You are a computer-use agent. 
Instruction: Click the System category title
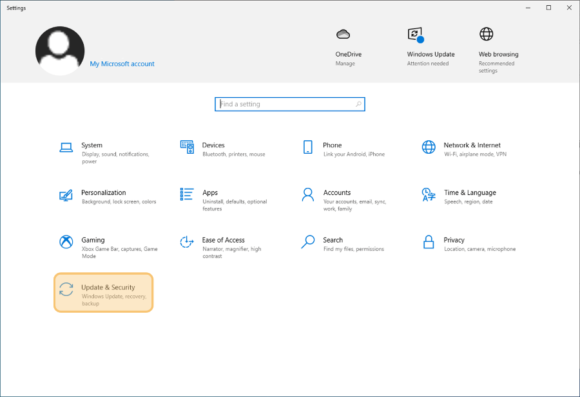[x=92, y=145]
